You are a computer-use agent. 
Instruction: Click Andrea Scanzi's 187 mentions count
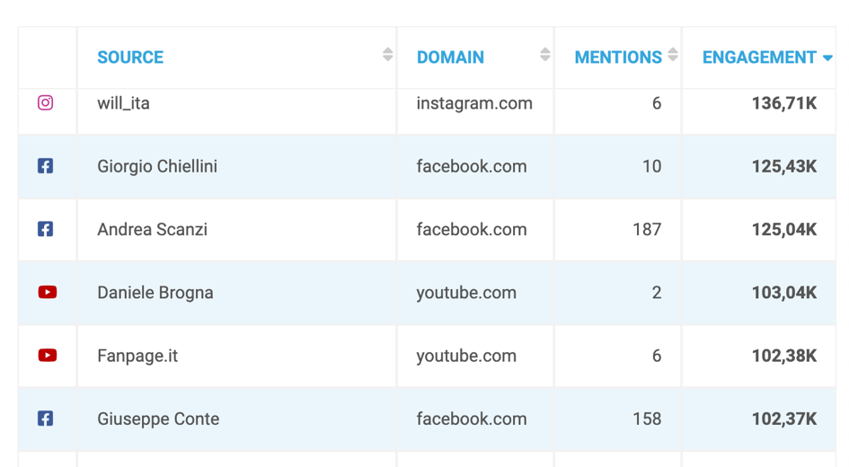point(647,229)
